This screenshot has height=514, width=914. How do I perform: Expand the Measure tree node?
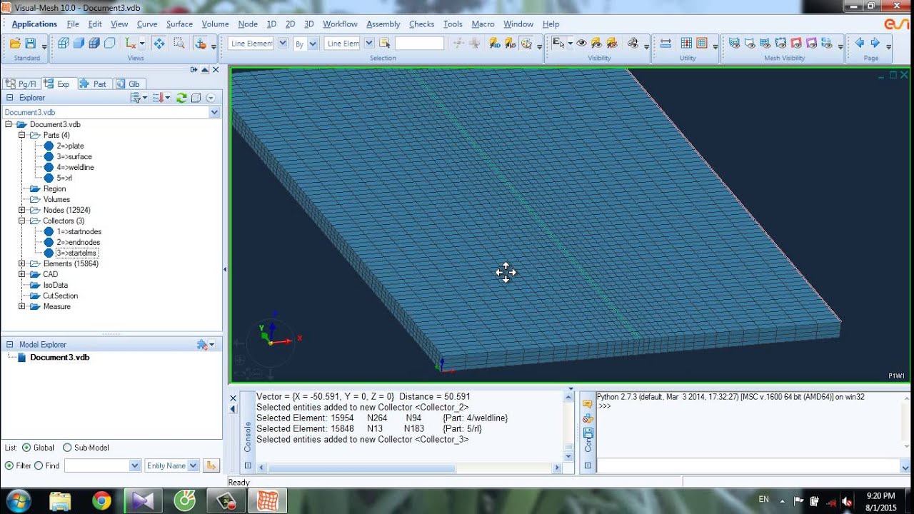22,306
